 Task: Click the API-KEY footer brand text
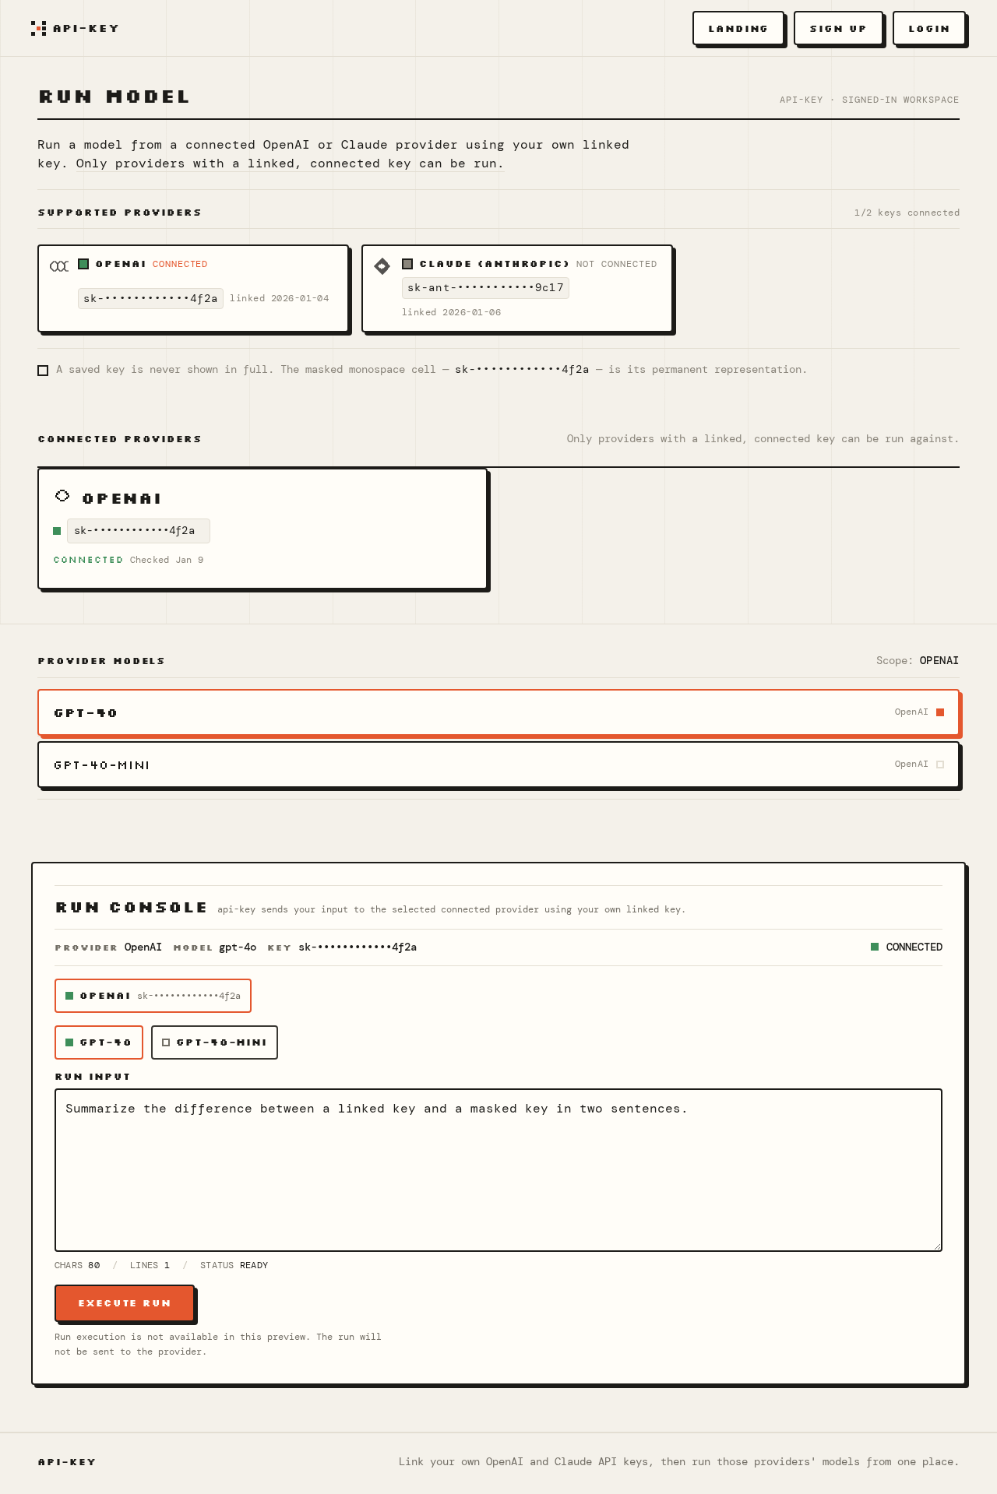click(67, 1462)
